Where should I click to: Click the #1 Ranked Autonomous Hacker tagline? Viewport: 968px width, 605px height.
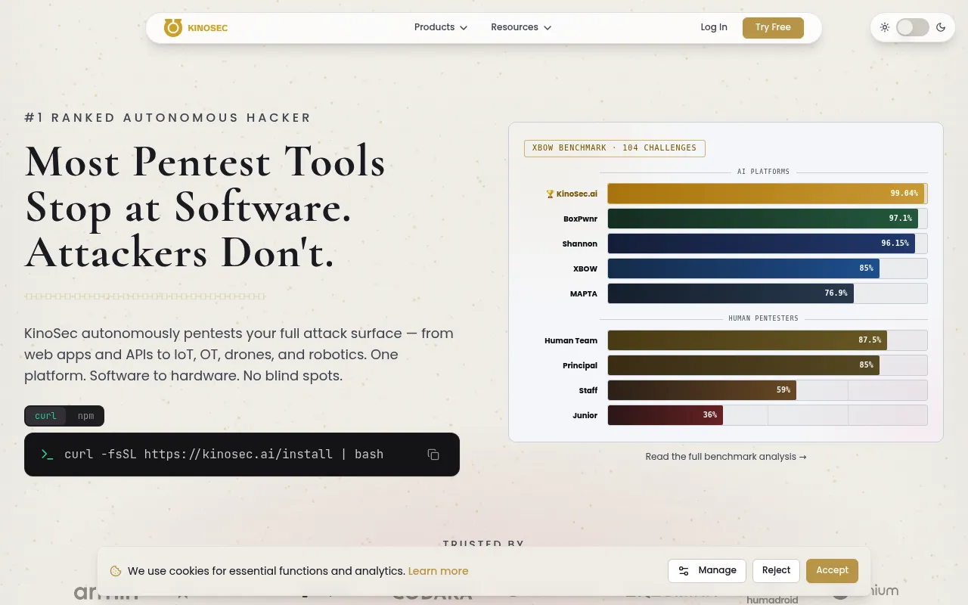(x=168, y=118)
